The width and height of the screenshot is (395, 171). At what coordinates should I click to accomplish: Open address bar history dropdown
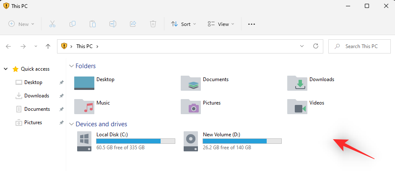tap(302, 46)
